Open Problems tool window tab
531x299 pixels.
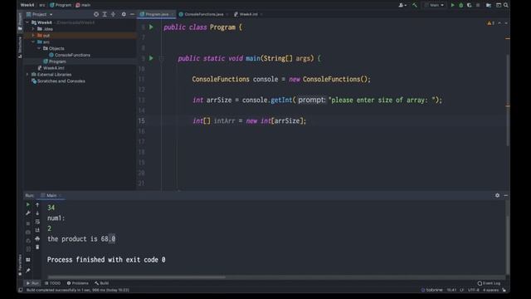tap(77, 283)
